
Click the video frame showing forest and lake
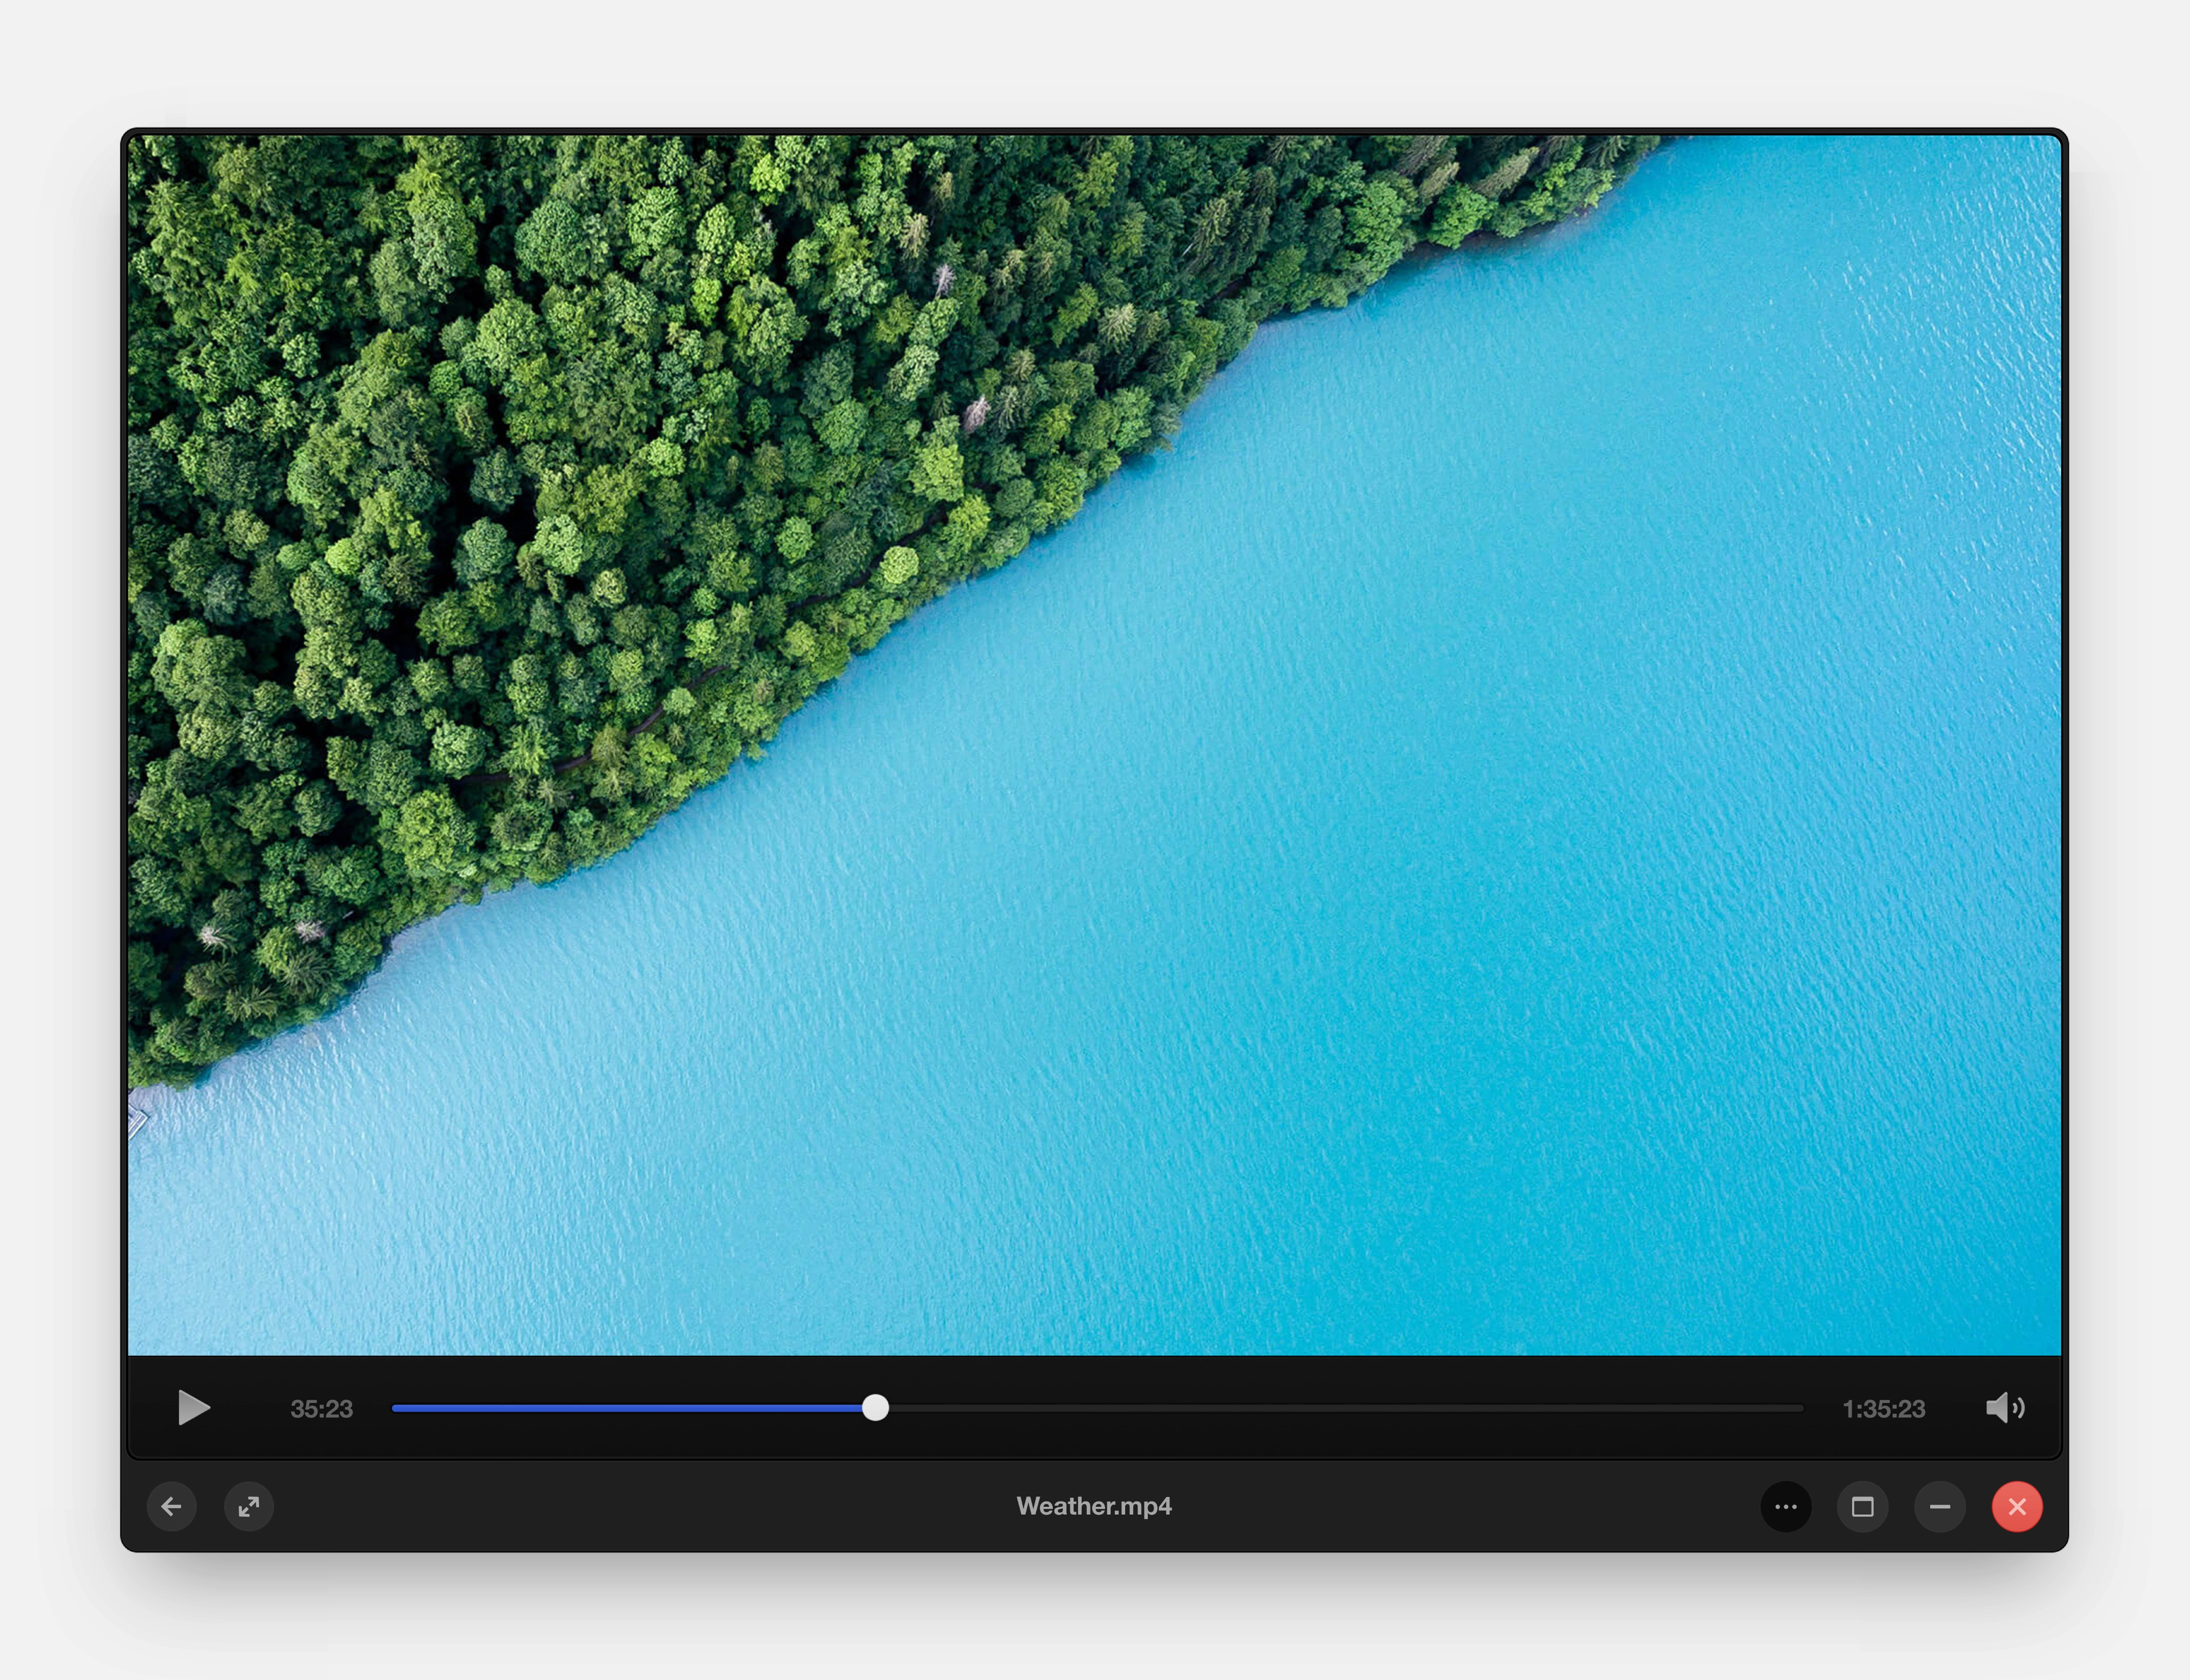[x=1094, y=745]
